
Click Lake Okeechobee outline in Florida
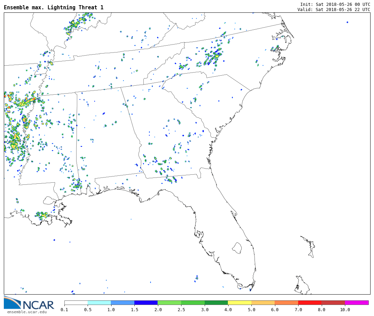click(x=237, y=248)
